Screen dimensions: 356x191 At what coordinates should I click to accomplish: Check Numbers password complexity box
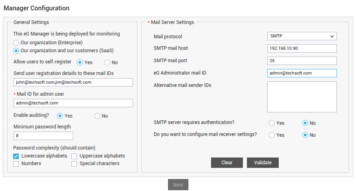pyautogui.click(x=16, y=164)
